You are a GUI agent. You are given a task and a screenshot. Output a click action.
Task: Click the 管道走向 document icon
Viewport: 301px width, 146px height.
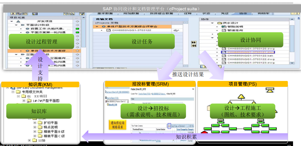point(224,30)
